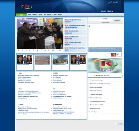The height and width of the screenshot is (131, 139).
Task: Click the red video thumbnail under player
Action: [113, 54]
